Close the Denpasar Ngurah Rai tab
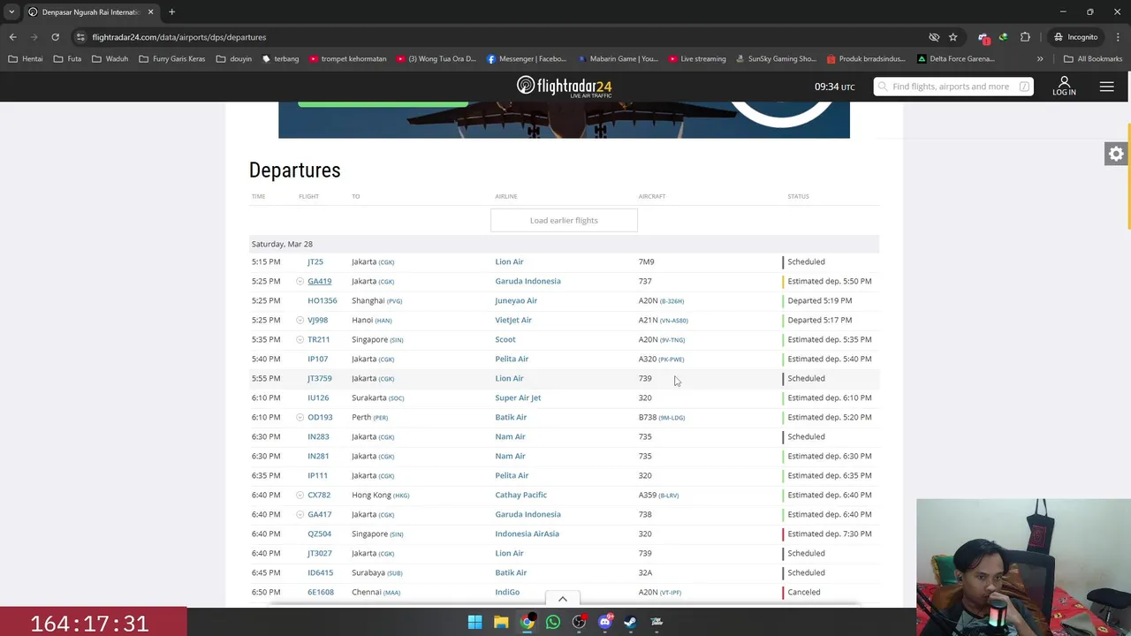Image resolution: width=1131 pixels, height=636 pixels. tap(150, 12)
